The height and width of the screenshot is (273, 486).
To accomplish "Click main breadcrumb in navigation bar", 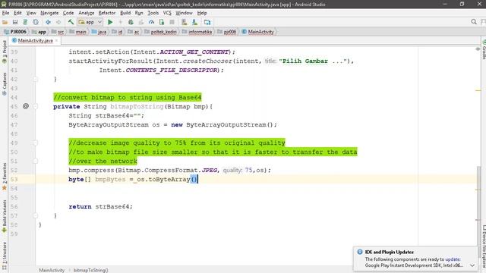I will click(x=77, y=32).
